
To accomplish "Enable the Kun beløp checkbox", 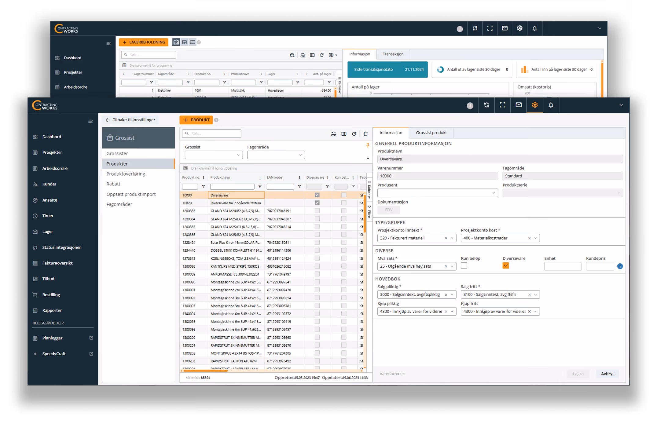I will pos(464,265).
